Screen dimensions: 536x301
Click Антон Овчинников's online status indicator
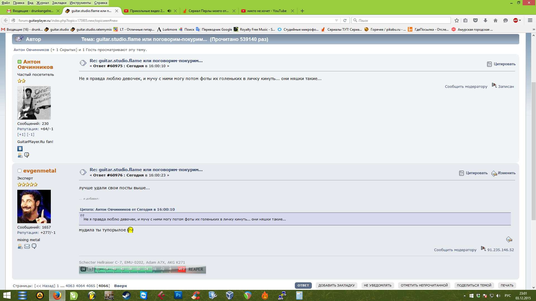click(x=20, y=62)
